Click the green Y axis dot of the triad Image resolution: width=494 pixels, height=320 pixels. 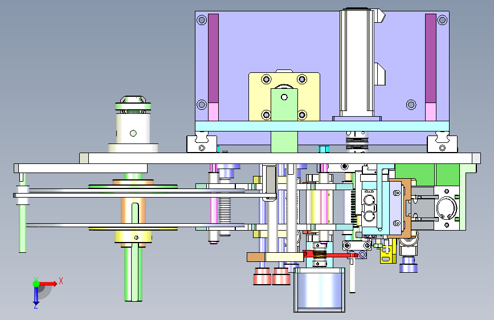[36, 284]
